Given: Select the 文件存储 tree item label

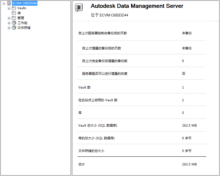Looking at the screenshot, I should pyautogui.click(x=24, y=28).
